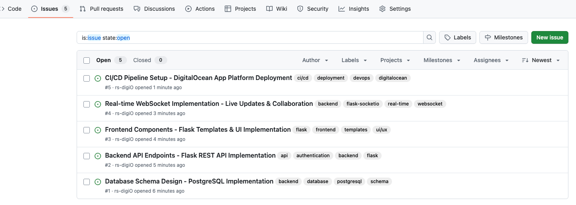Screen dimensions: 576x205
Task: Check the Database Schema Design issue checkbox
Action: tap(87, 182)
